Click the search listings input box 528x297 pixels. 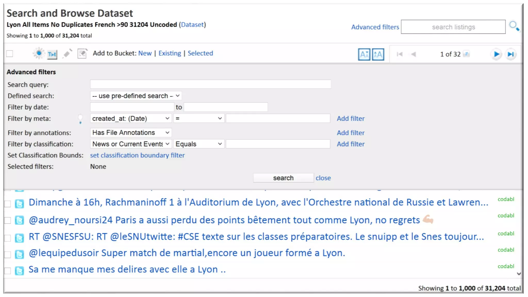pos(453,27)
